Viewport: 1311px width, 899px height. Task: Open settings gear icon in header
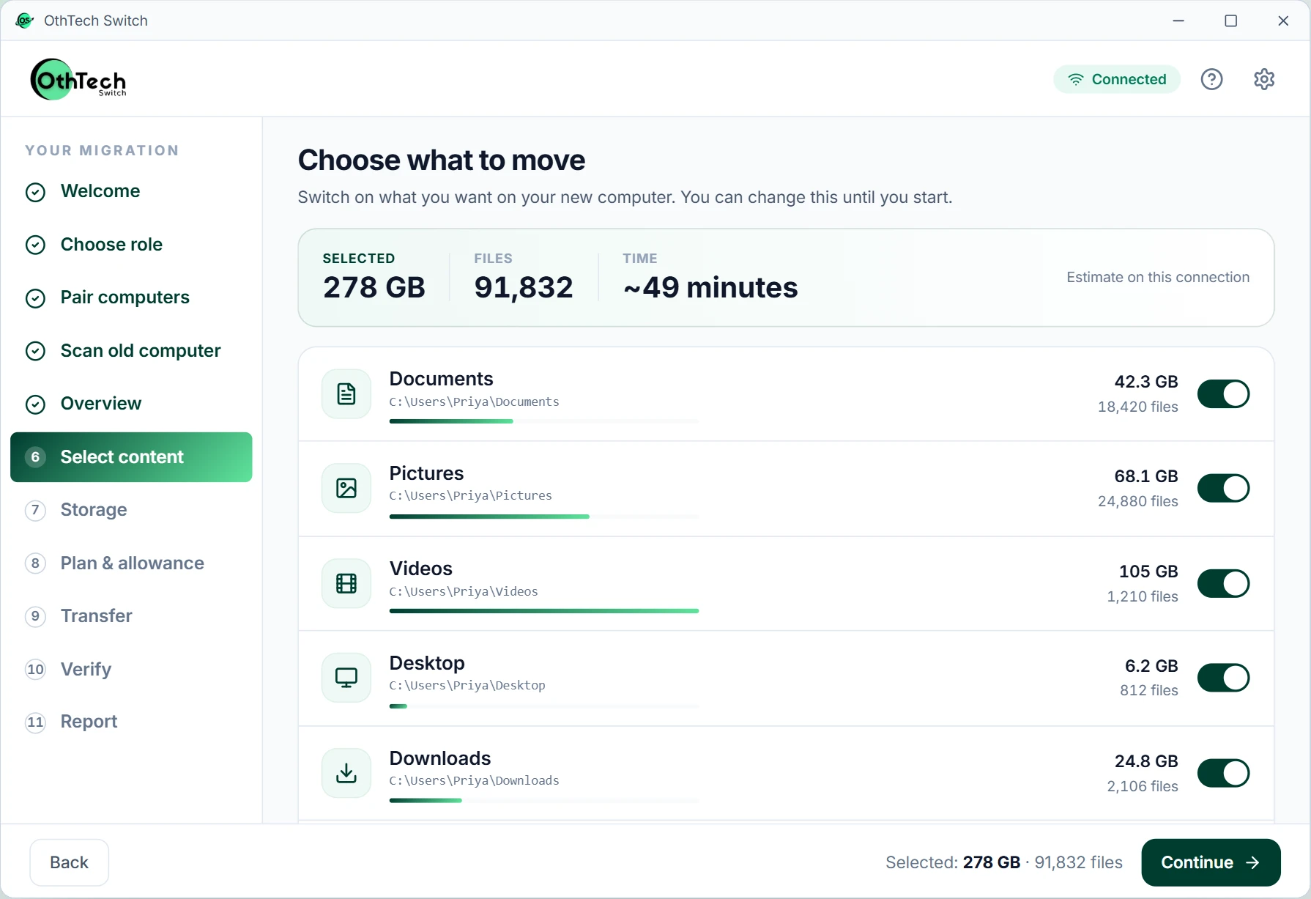(1264, 79)
